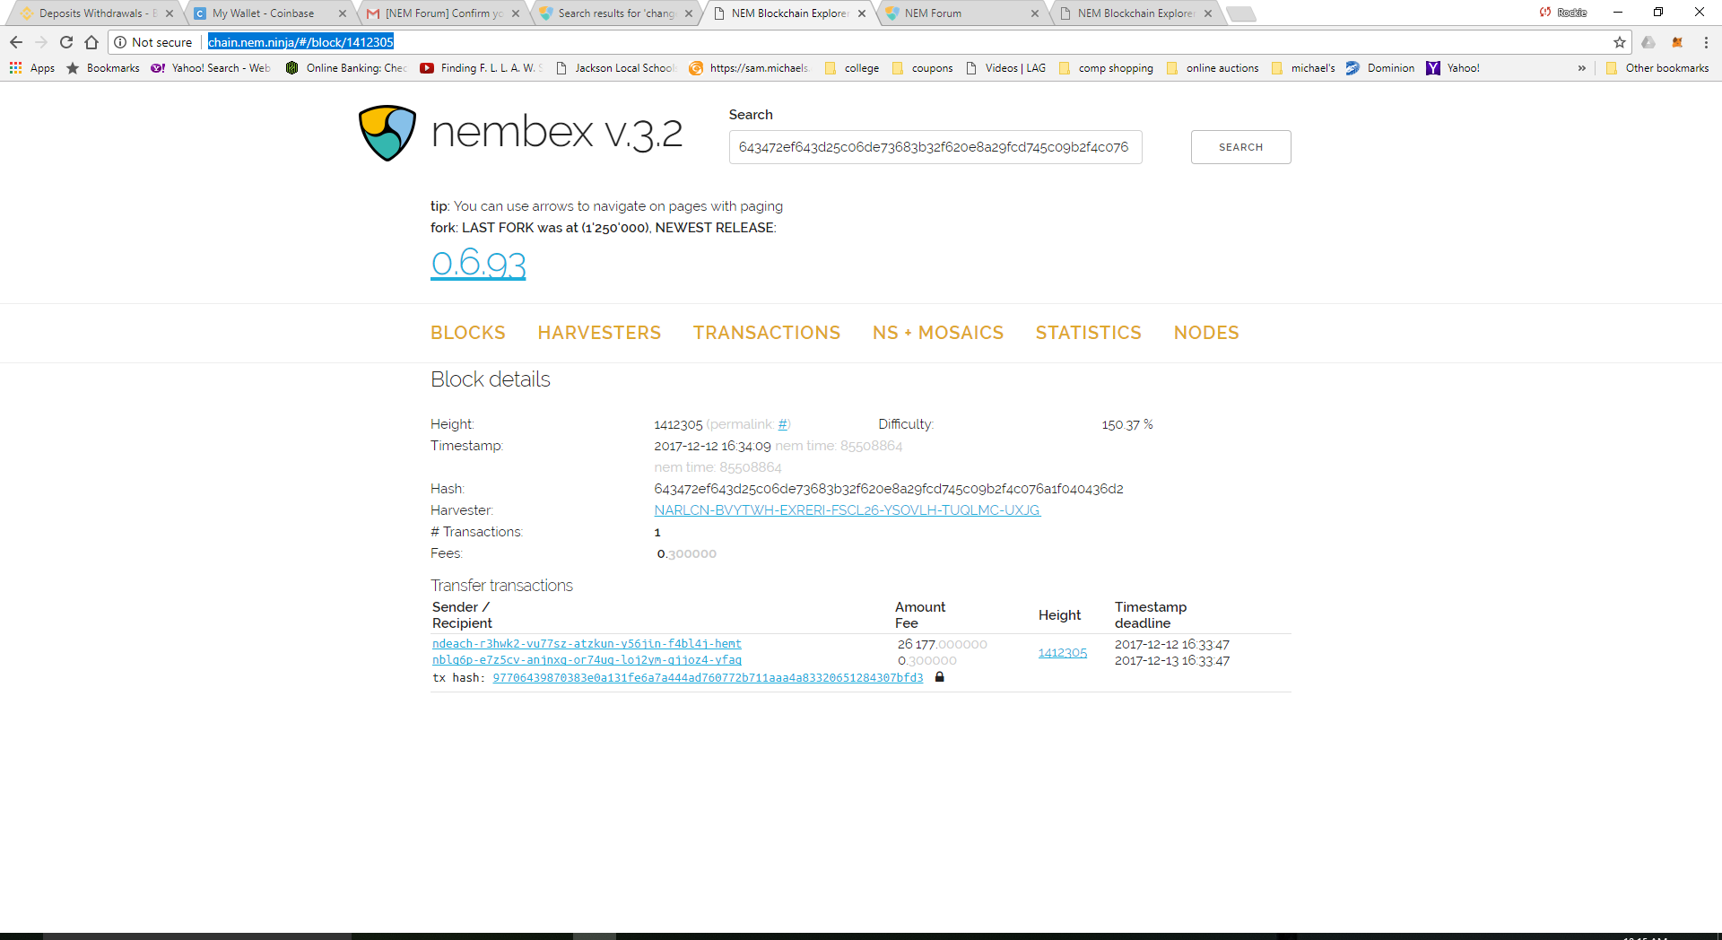Open the online auctions bookmarks folder
The width and height of the screenshot is (1722, 940).
pos(1213,68)
